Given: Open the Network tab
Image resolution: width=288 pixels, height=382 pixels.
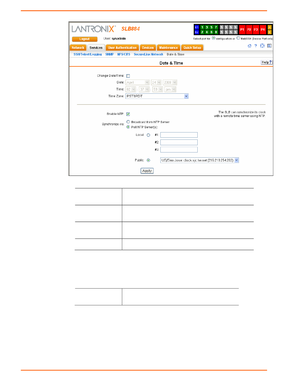Looking at the screenshot, I should coord(78,48).
